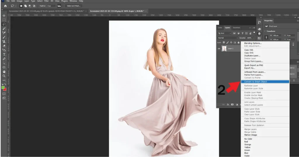299x157 pixels.
Task: Select the Move tool
Action: click(x=4, y=16)
